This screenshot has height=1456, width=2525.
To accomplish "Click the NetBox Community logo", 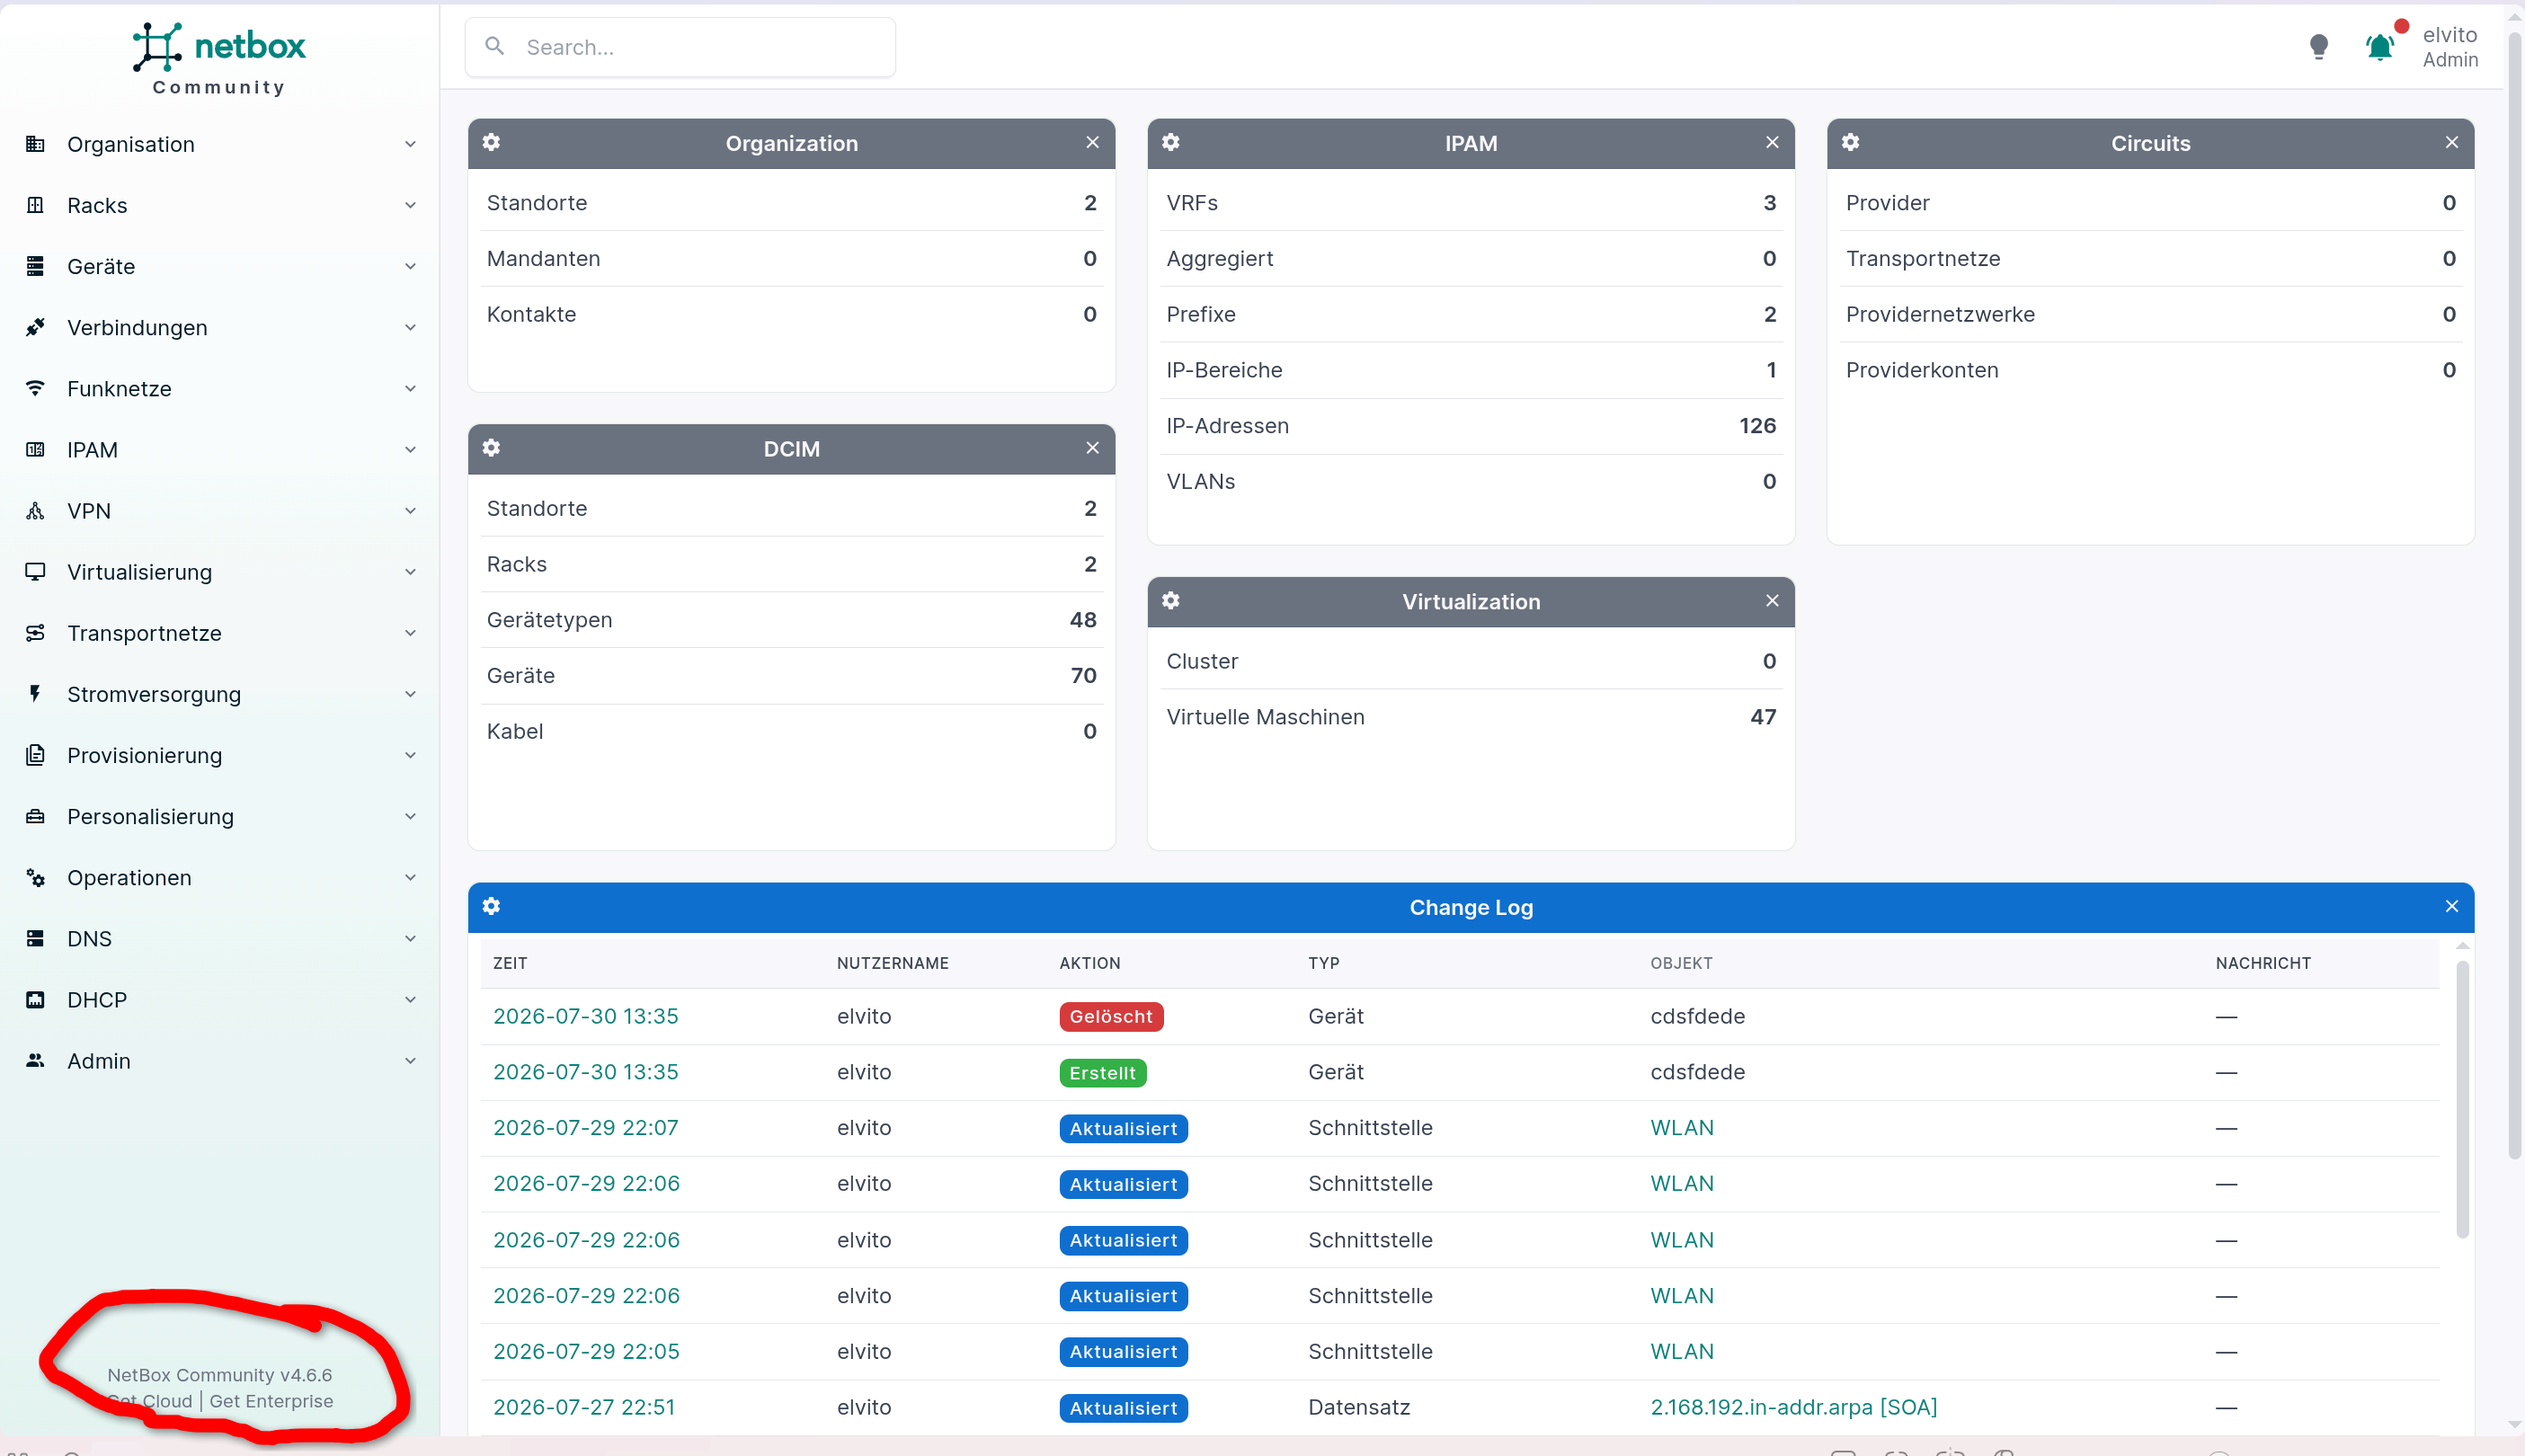I will click(219, 59).
